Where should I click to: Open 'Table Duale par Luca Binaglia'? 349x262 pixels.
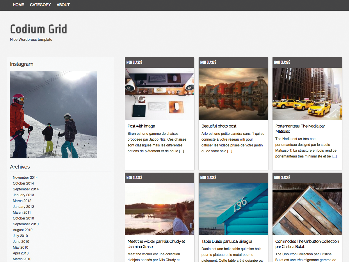(227, 241)
